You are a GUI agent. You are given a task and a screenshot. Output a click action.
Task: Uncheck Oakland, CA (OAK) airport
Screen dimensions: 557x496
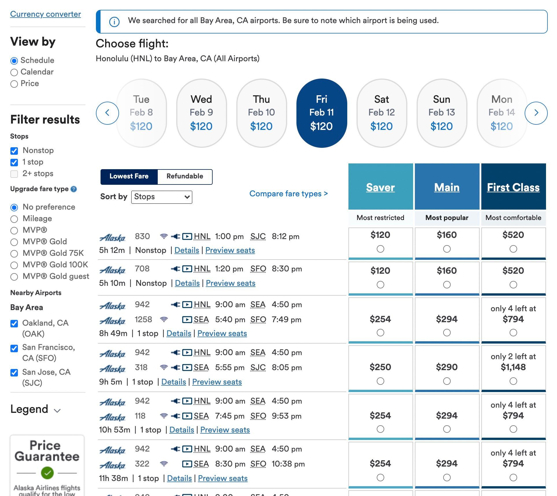pos(14,323)
